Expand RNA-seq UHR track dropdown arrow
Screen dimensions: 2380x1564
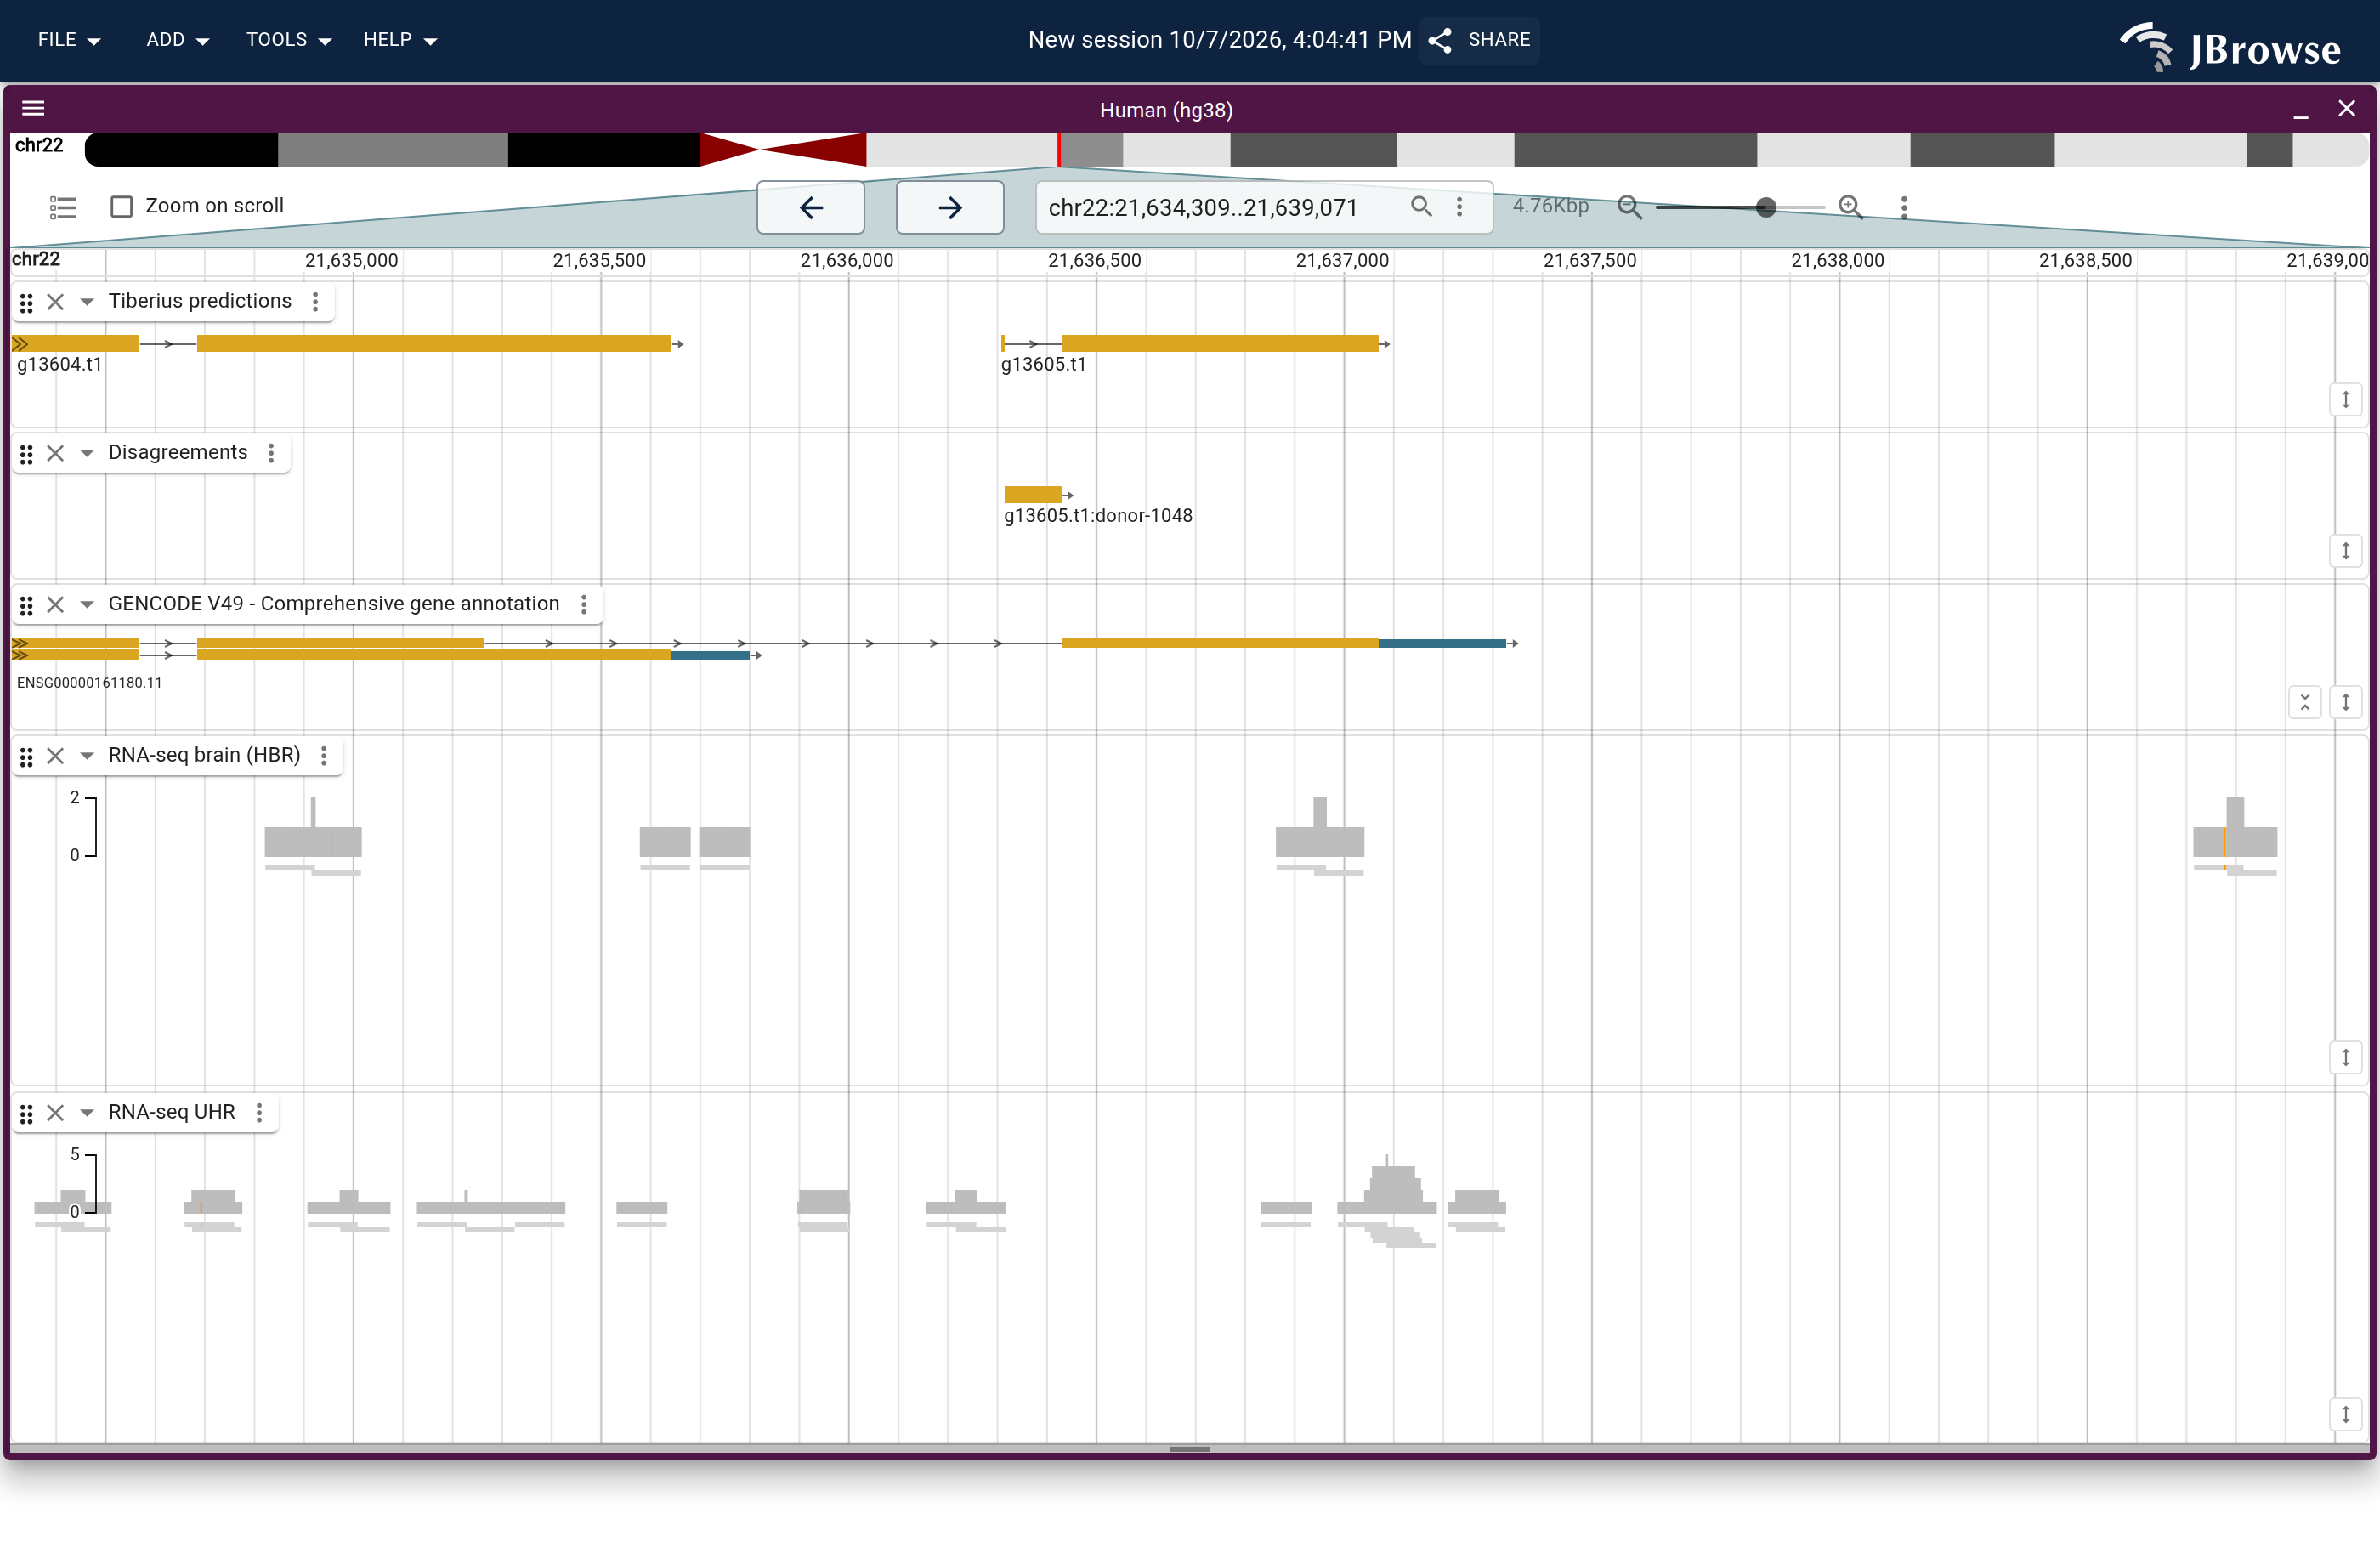[x=87, y=1112]
